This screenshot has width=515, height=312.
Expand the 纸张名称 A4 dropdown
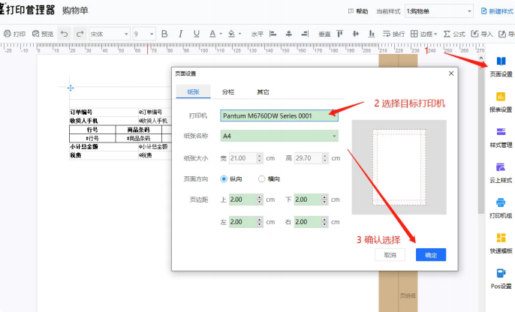point(279,136)
